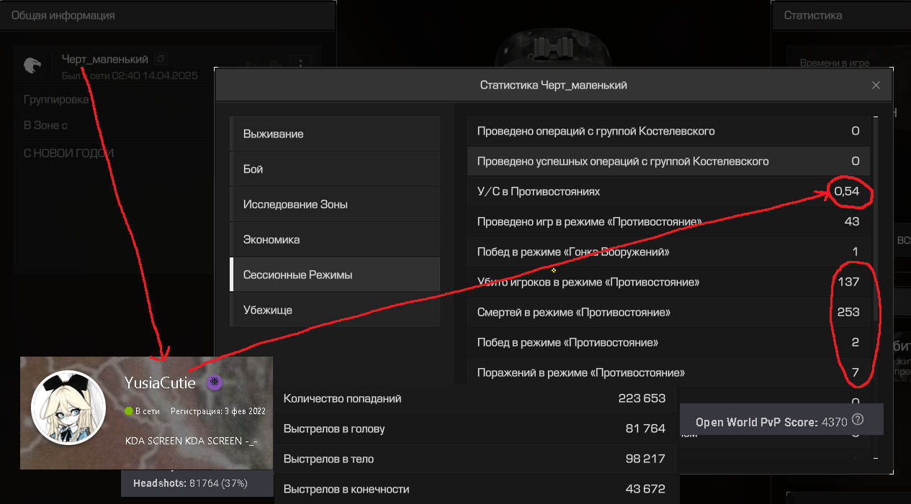Switch to the Бой statistics category

click(334, 169)
